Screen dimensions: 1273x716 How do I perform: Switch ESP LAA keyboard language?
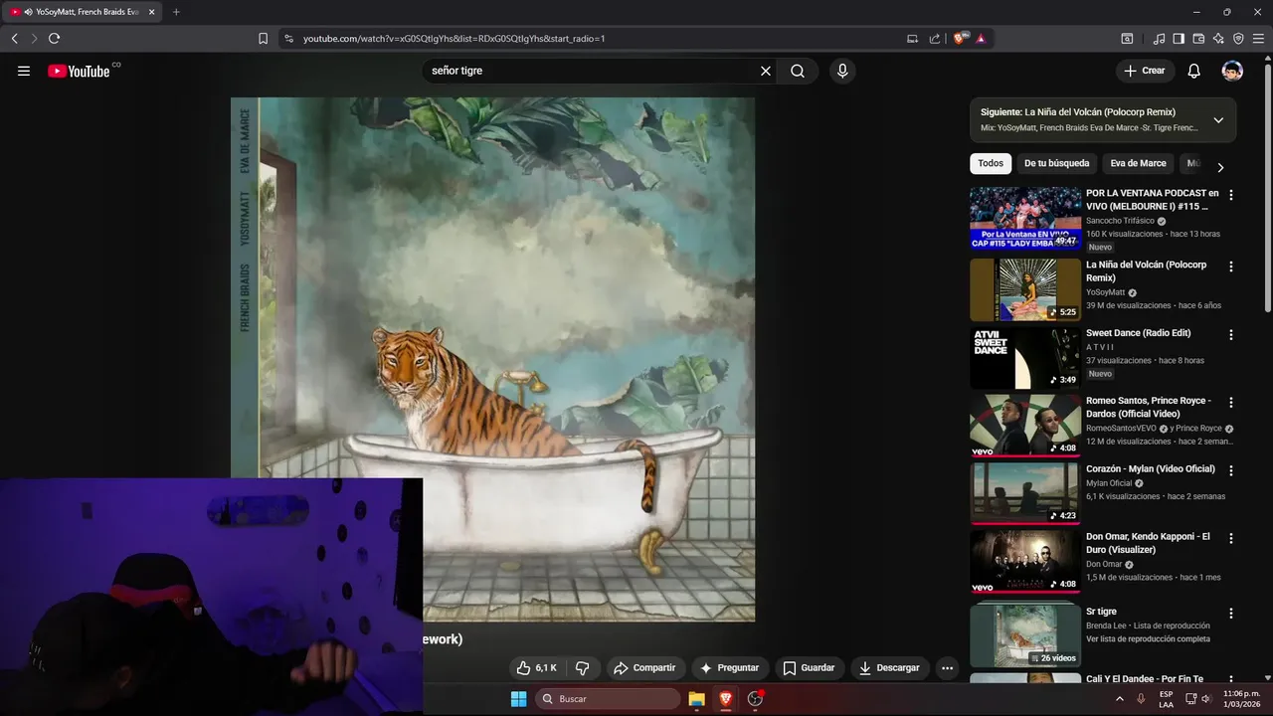click(1166, 699)
